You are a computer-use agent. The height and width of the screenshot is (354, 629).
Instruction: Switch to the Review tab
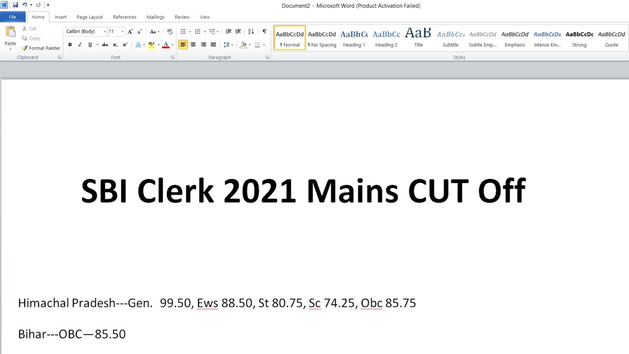coord(182,17)
